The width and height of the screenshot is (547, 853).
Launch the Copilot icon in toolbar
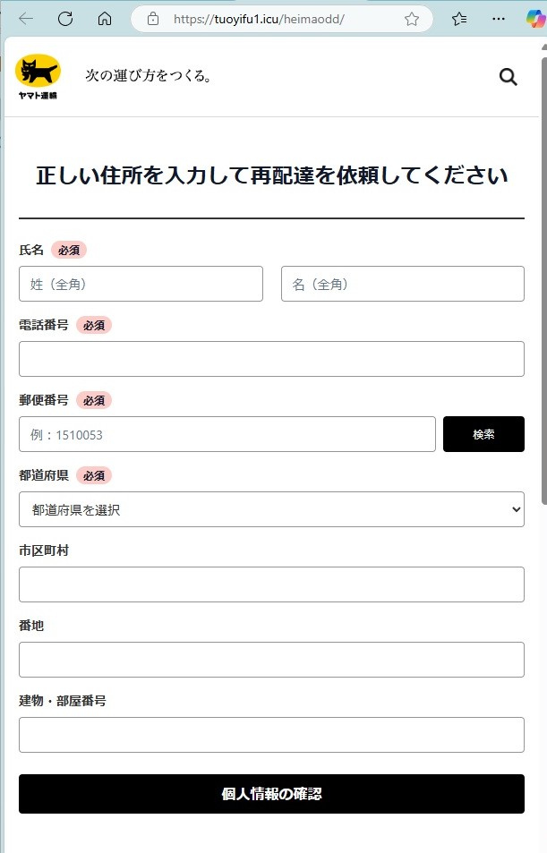(536, 19)
